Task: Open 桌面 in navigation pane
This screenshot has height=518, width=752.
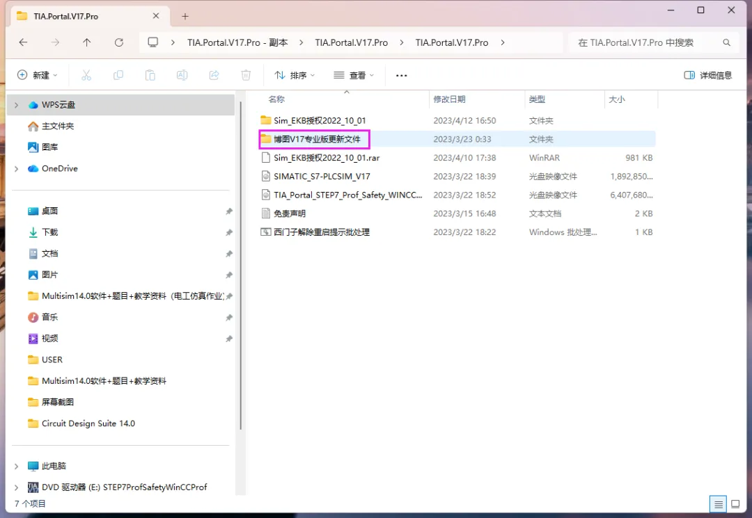Action: [x=42, y=211]
